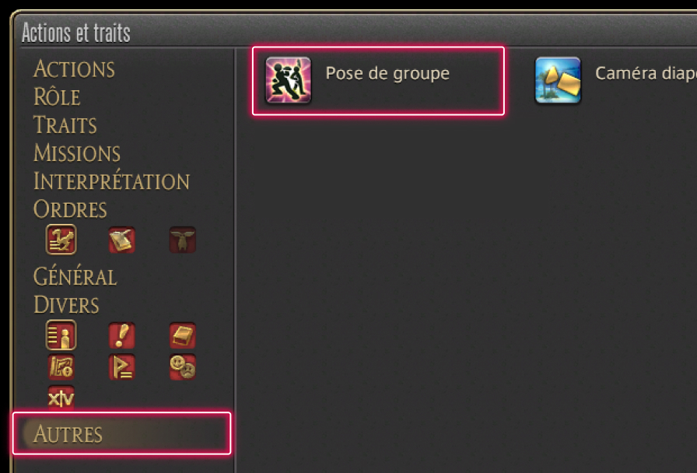The width and height of the screenshot is (697, 473).
Task: Click the flag marker icon
Action: click(122, 367)
